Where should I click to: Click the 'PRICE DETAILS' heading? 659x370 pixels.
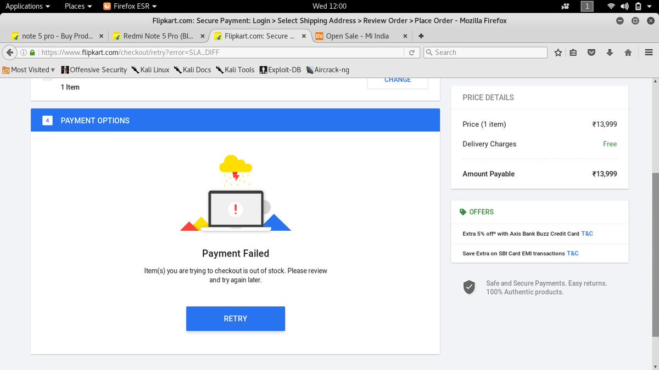(488, 98)
